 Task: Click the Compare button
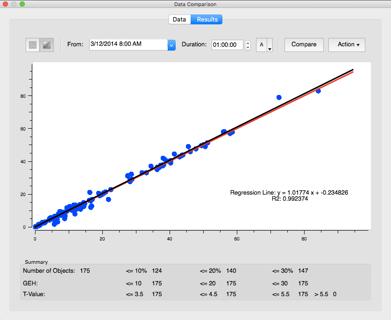coord(304,45)
